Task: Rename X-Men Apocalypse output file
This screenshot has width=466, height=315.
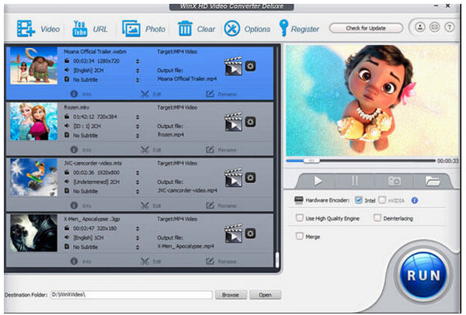Action: [221, 261]
